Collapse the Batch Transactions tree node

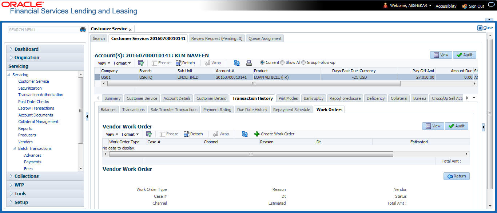pyautogui.click(x=15, y=148)
